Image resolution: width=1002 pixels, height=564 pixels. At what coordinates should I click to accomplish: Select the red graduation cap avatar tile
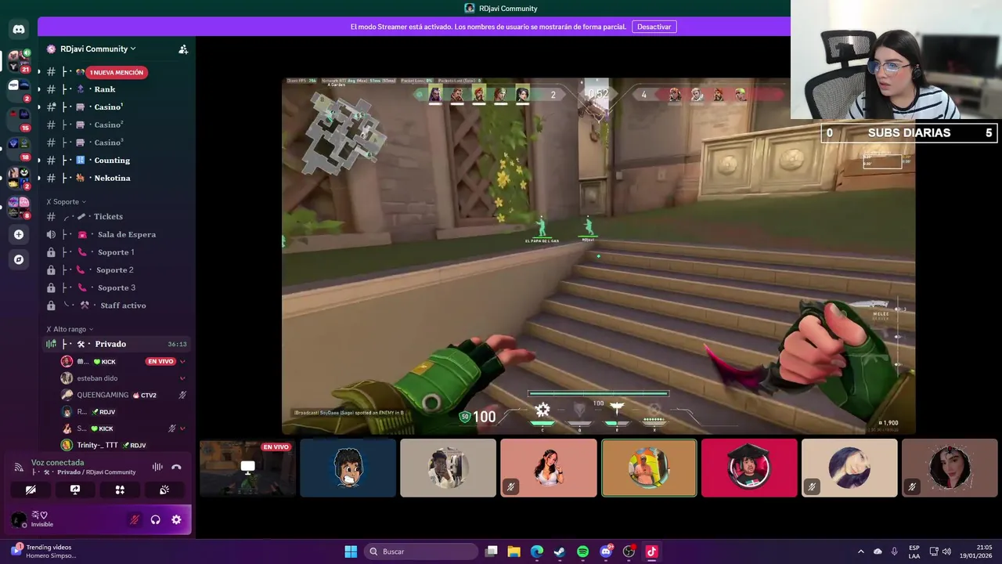click(x=749, y=468)
